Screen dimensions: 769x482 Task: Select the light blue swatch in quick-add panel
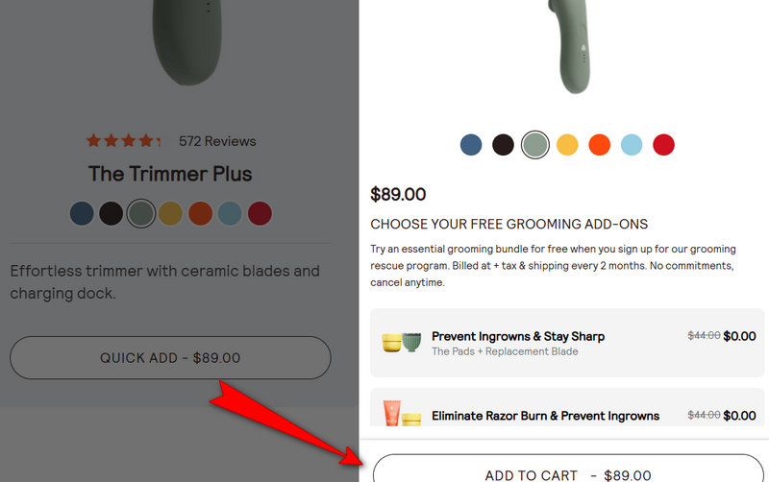pos(632,145)
